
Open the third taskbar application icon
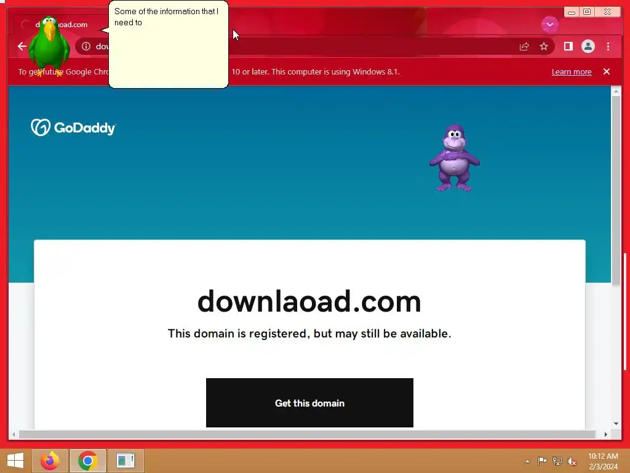(126, 461)
